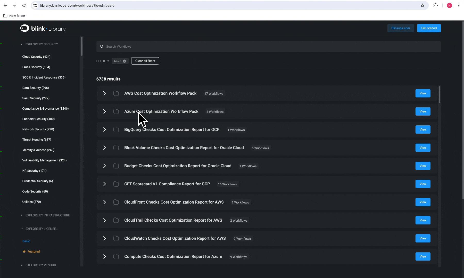The image size is (464, 278).
Task: View Azure Cost Optimization Workflow Pack
Action: [423, 111]
